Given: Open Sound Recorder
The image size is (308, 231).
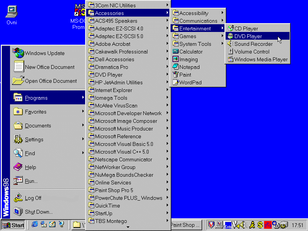Looking at the screenshot, I should click(253, 44).
